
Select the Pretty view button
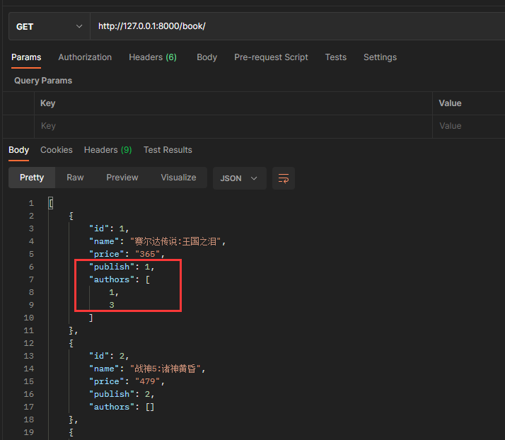point(32,178)
